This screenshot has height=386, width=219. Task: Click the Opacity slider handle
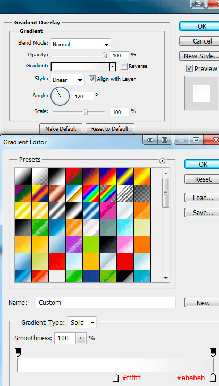click(105, 55)
